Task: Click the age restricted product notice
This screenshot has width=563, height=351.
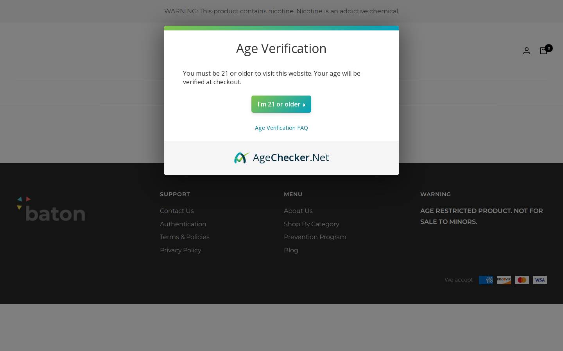Action: point(482,216)
